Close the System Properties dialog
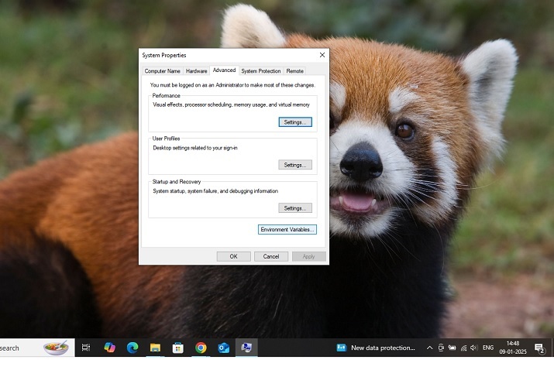554x370 pixels. pos(322,55)
